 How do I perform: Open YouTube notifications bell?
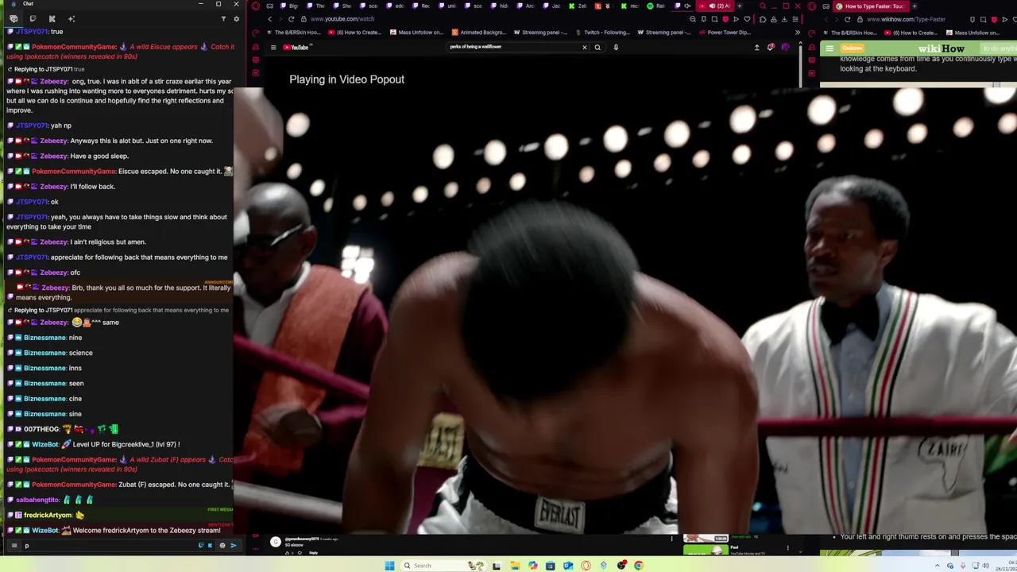click(x=771, y=47)
